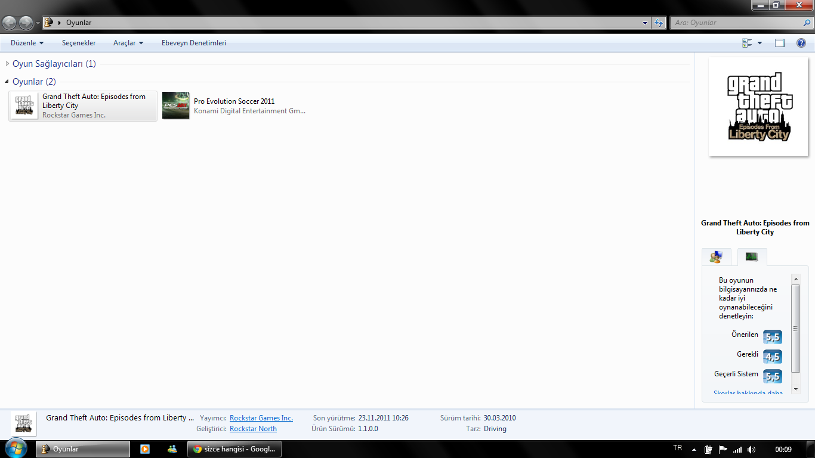Open the address bar history dropdown arrow
Viewport: 815px width, 458px height.
tap(646, 23)
